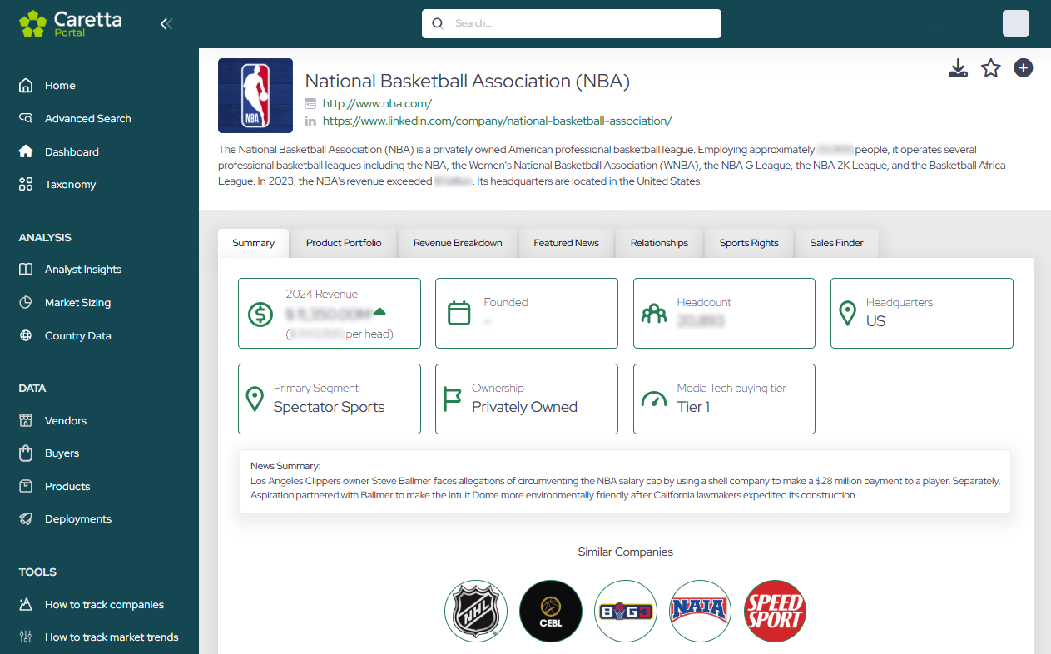Viewport: 1051px width, 654px height.
Task: Click the How to track companies icon
Action: 26,605
